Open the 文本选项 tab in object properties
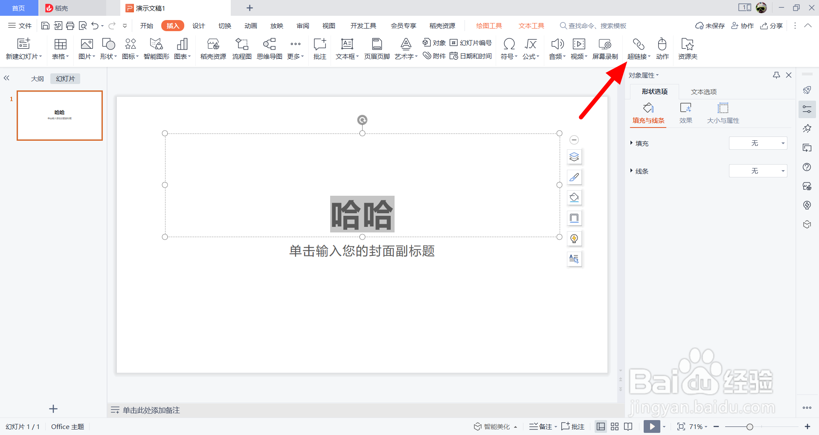819x435 pixels. 703,91
